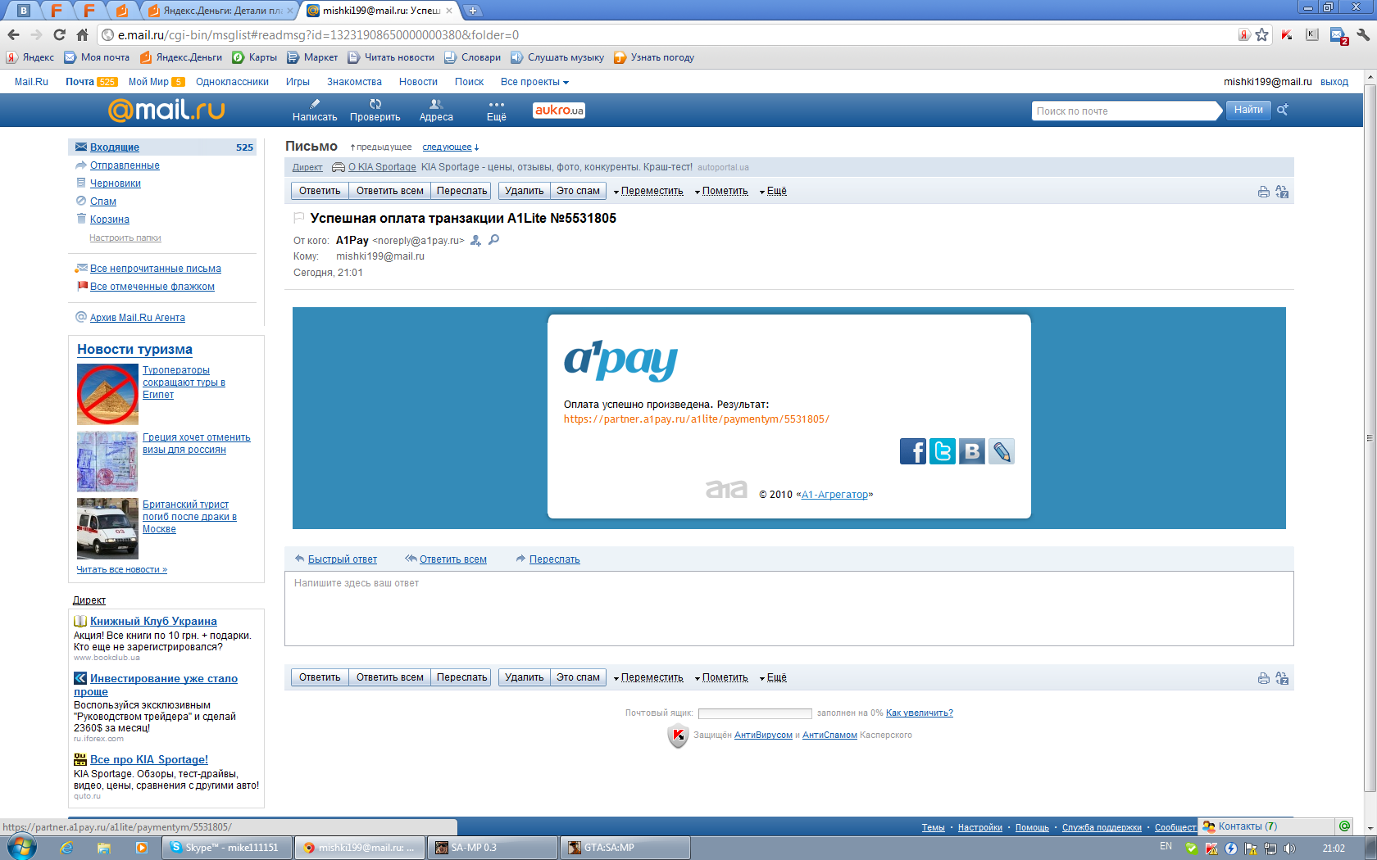The width and height of the screenshot is (1377, 860).
Task: Go to the следующее next message link
Action: tap(448, 147)
